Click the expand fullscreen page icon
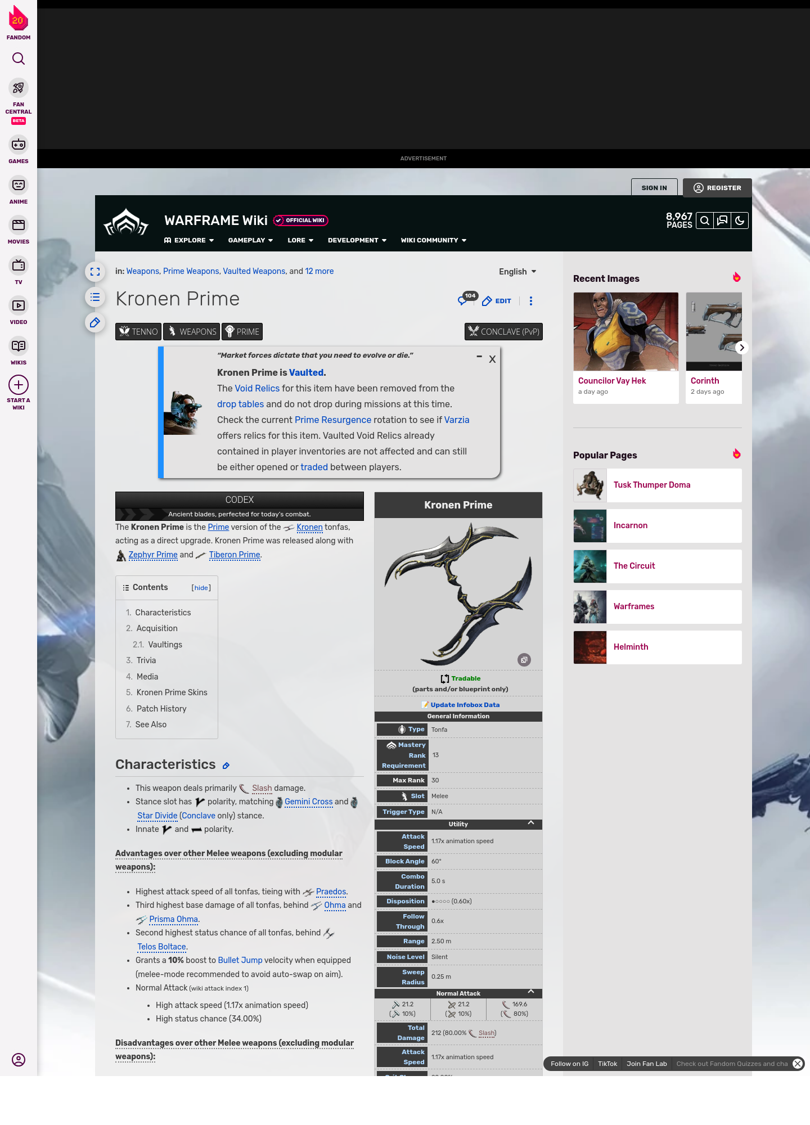This screenshot has width=810, height=1125. point(95,272)
